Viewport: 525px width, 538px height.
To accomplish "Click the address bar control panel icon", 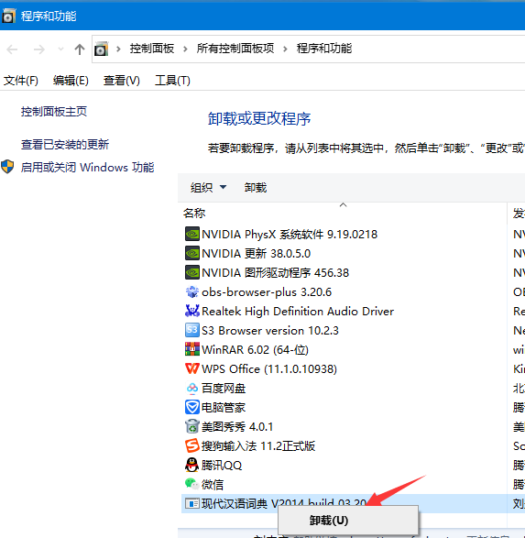I will [101, 49].
